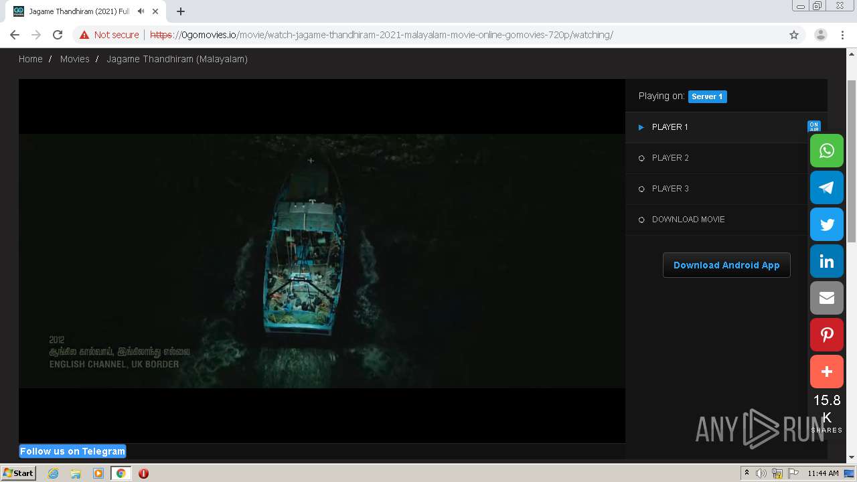The height and width of the screenshot is (482, 857).
Task: Select PLAYER 2 source
Action: pyautogui.click(x=717, y=158)
